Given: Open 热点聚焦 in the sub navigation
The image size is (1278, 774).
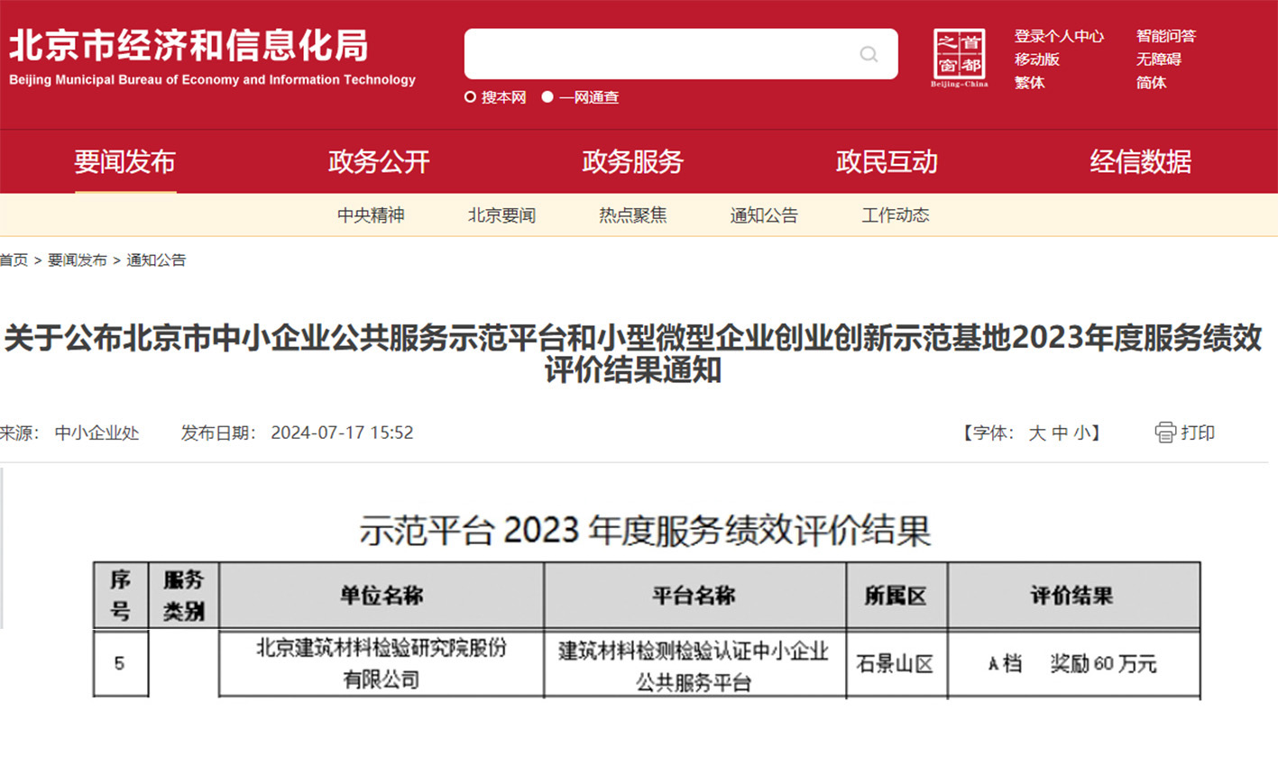Looking at the screenshot, I should point(632,215).
